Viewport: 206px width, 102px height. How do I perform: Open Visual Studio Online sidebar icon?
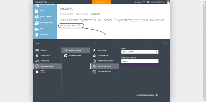pos(37,5)
